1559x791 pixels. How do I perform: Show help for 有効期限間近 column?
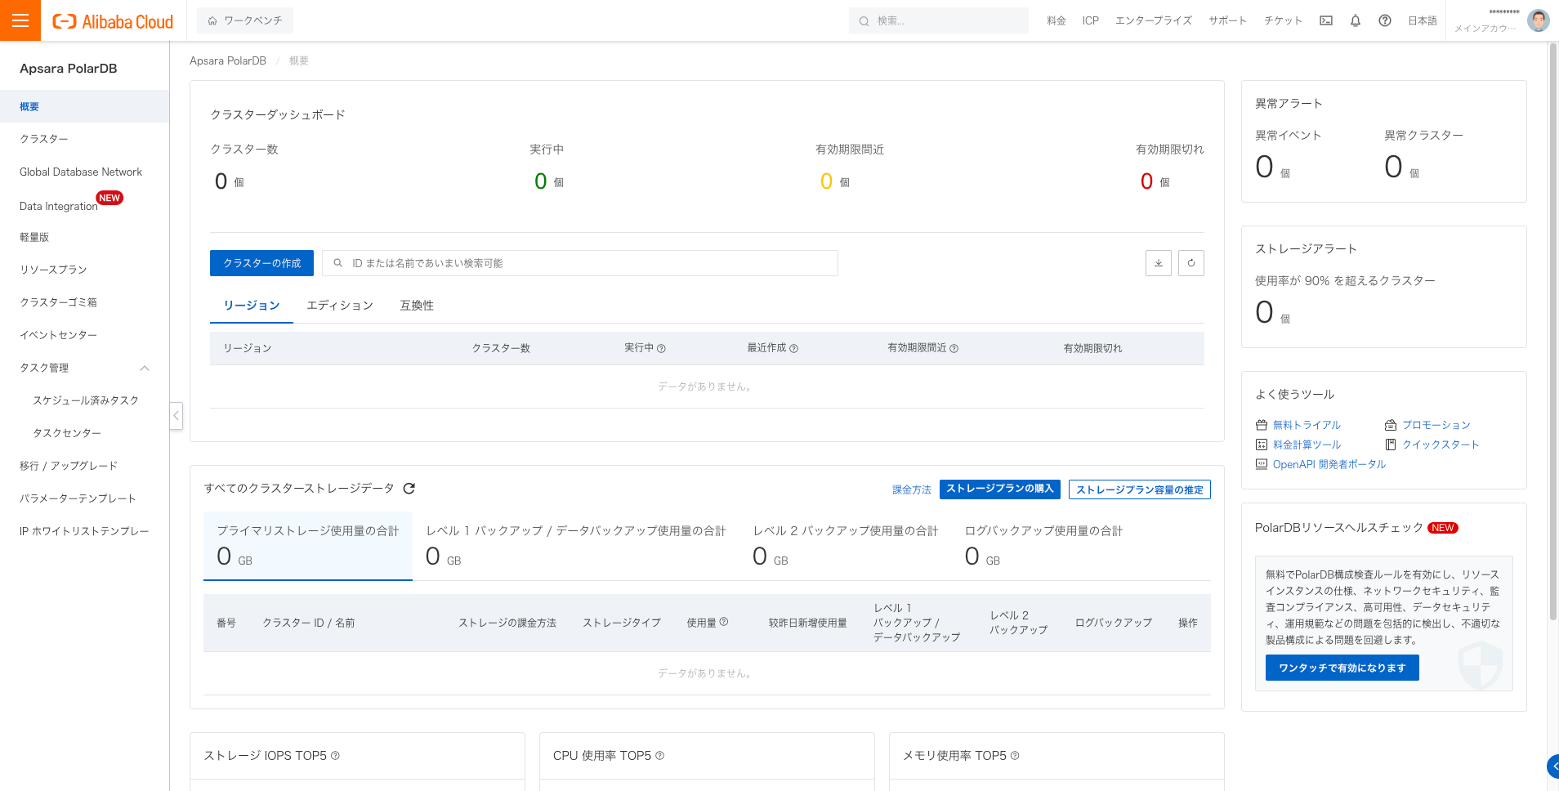[x=954, y=349]
